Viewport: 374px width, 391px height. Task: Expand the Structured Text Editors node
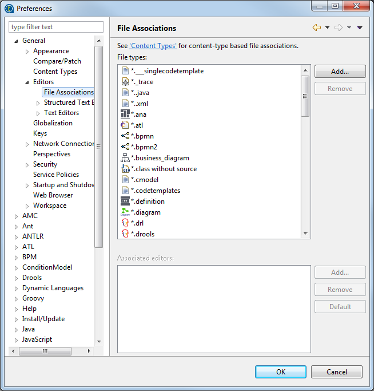pos(38,103)
